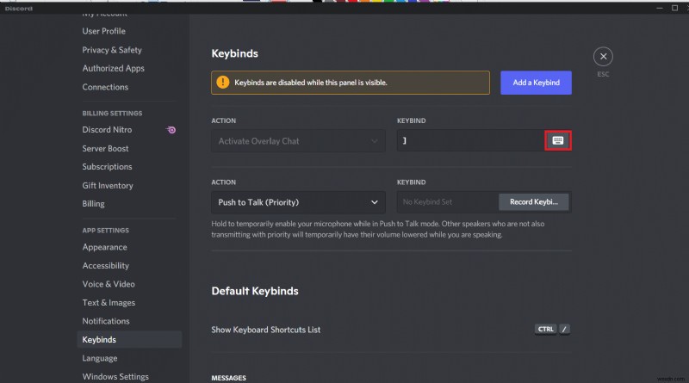Click the Nitro icon beside Discord Nitro
The width and height of the screenshot is (689, 383).
tap(172, 130)
